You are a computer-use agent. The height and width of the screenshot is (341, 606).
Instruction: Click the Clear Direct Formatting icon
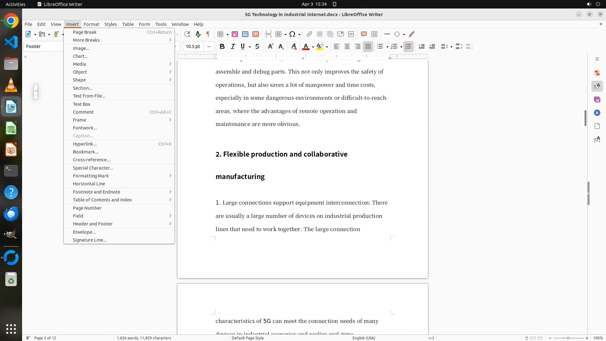tap(294, 46)
